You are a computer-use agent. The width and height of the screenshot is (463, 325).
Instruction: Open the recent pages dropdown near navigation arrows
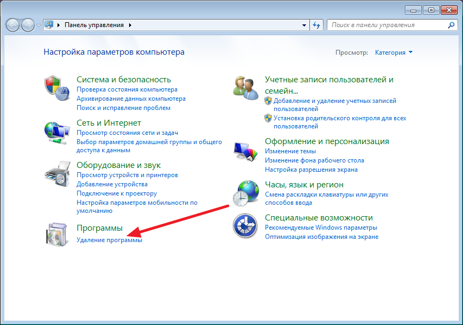[38, 25]
